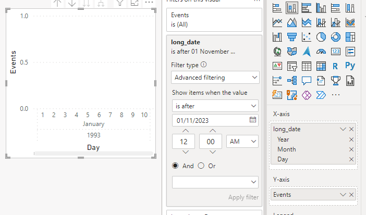The height and width of the screenshot is (215, 366).
Task: Add a filled map visual
Action: tap(292, 52)
